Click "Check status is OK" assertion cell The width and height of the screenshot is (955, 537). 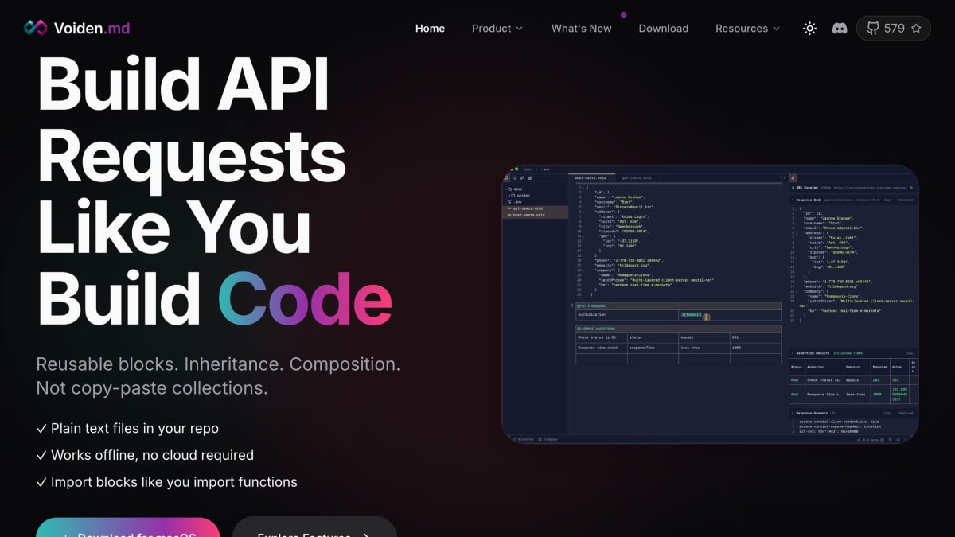[x=601, y=337]
